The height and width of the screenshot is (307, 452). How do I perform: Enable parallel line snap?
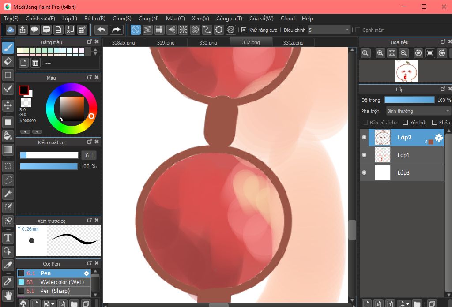(x=147, y=30)
